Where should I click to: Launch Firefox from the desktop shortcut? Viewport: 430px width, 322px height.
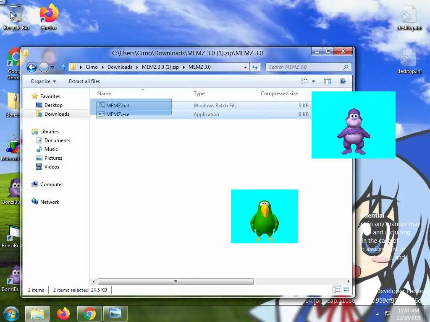(49, 17)
